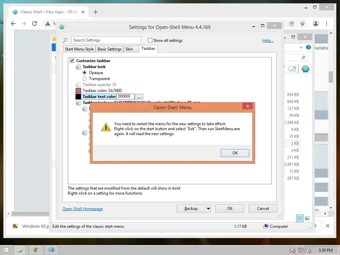Screen dimensions: 340x255
Task: Open the Windows Start button
Action: [6, 250]
